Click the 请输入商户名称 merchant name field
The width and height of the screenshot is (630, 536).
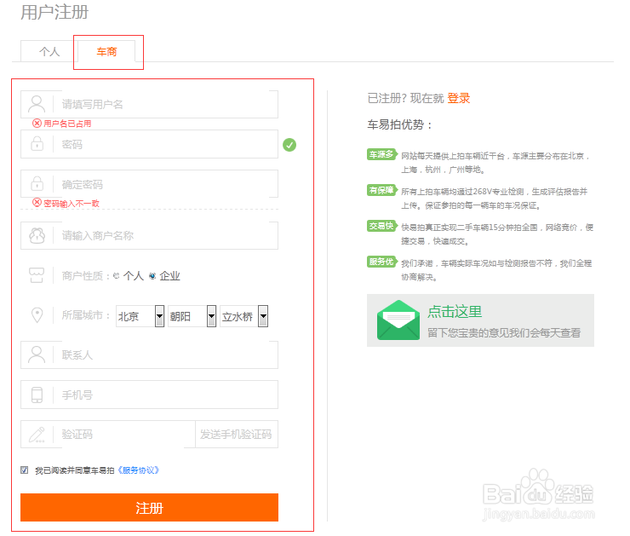click(150, 236)
